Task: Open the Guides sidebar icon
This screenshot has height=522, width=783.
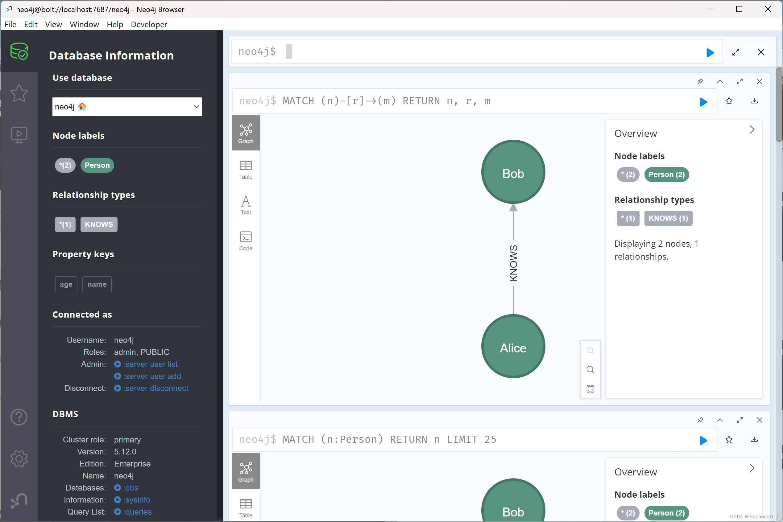Action: pyautogui.click(x=19, y=134)
